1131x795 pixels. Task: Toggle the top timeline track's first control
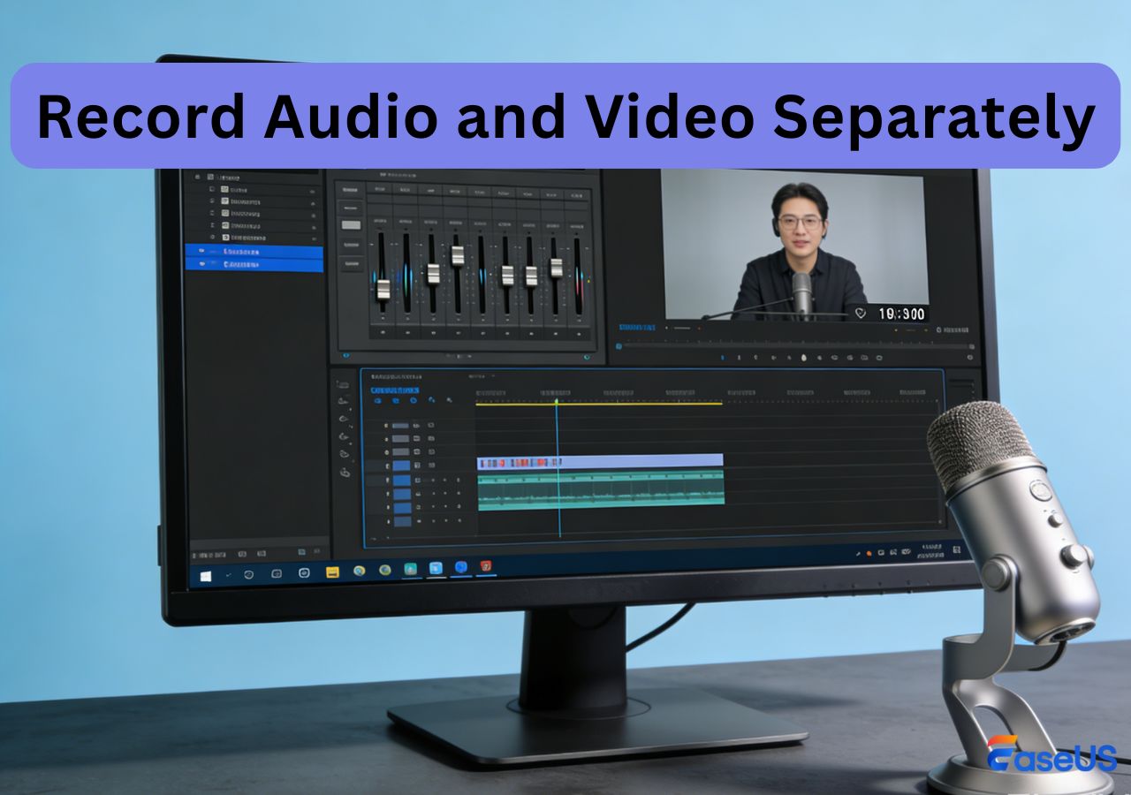click(386, 425)
